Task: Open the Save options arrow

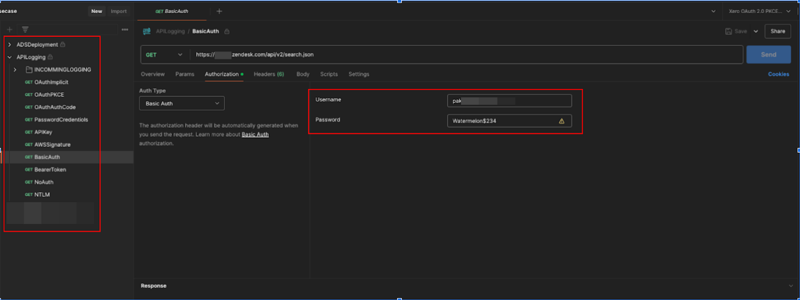Action: (x=756, y=31)
